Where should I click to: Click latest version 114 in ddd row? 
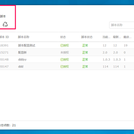(116, 67)
